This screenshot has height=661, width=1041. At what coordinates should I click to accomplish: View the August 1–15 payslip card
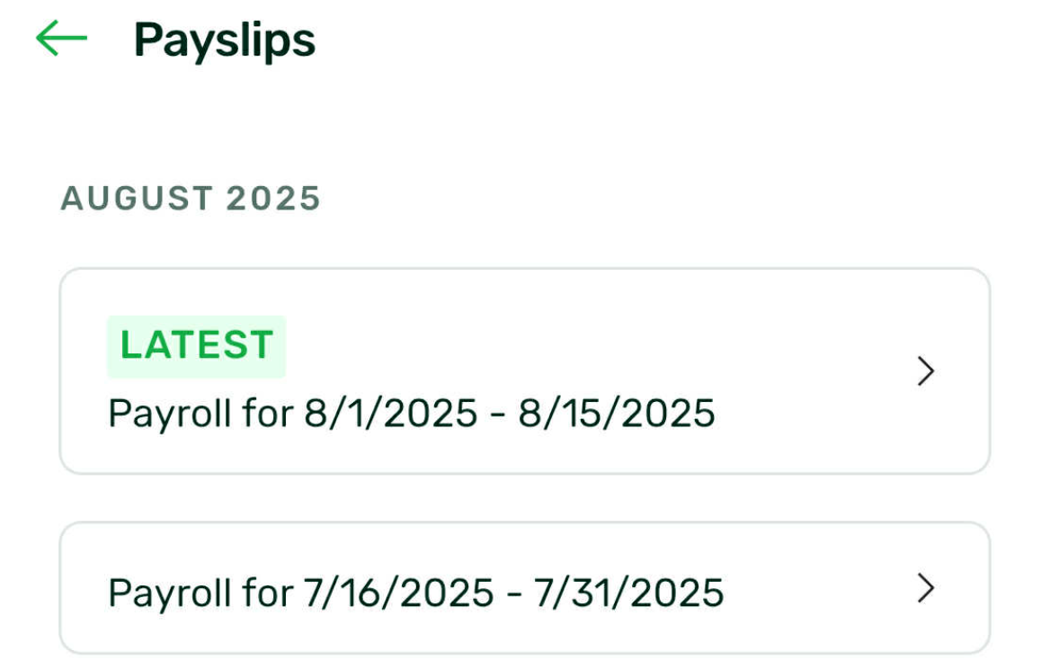[524, 371]
